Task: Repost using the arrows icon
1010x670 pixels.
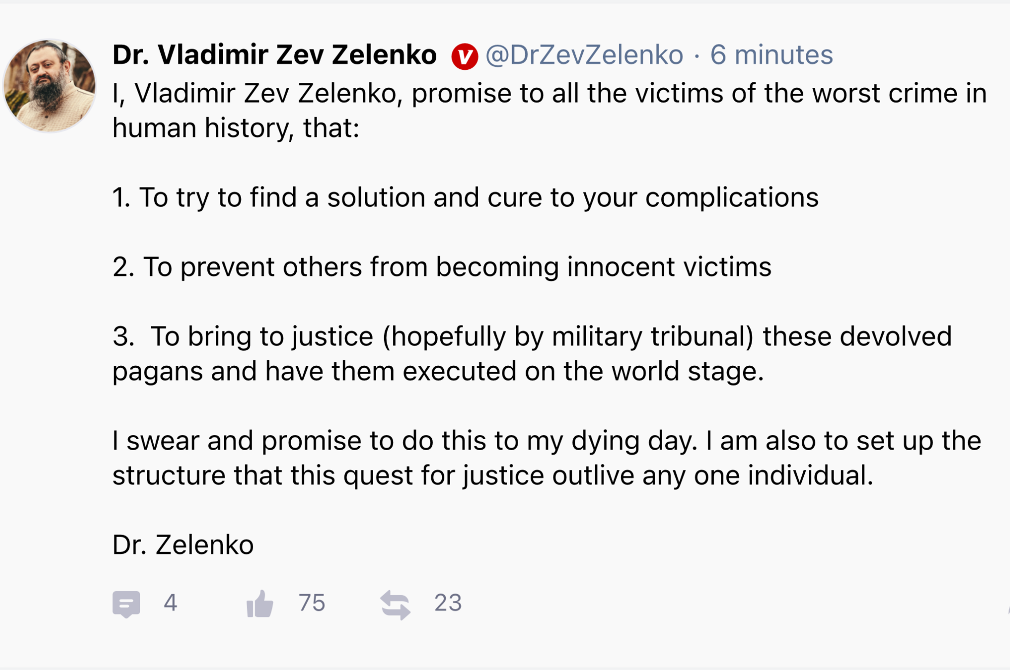Action: click(x=395, y=604)
